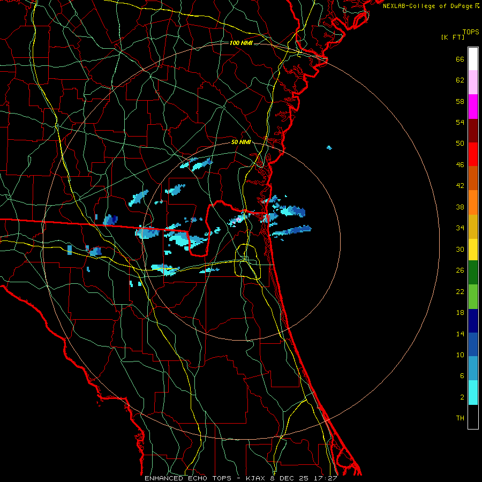Click the 'TH' threshold label

[460, 418]
